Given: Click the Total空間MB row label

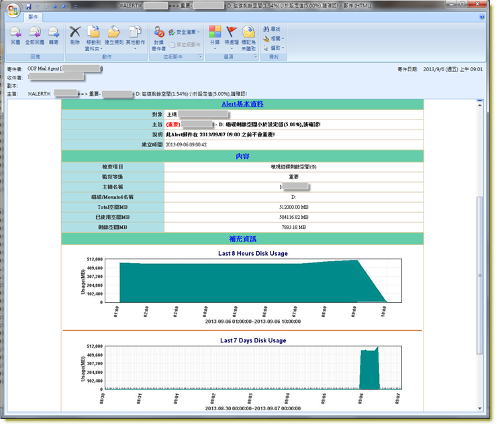Looking at the screenshot, I should pyautogui.click(x=113, y=207).
